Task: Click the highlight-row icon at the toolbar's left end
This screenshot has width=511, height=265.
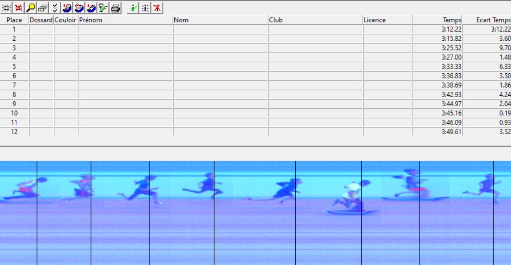Action: [x=6, y=8]
